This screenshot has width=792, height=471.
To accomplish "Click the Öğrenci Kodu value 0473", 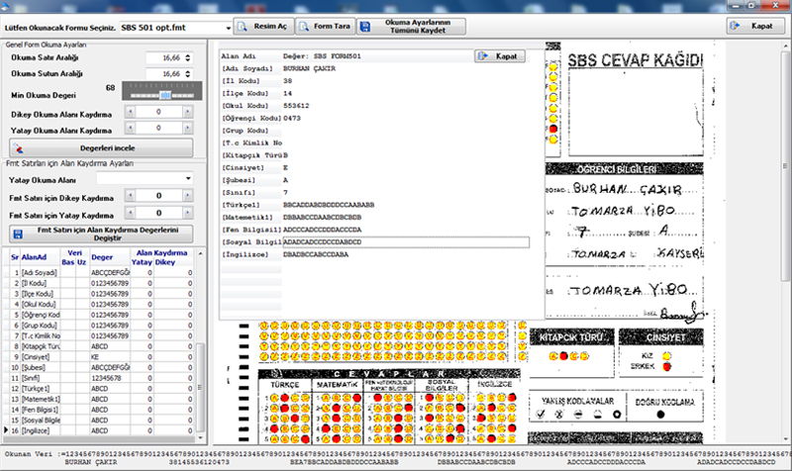I will point(291,118).
